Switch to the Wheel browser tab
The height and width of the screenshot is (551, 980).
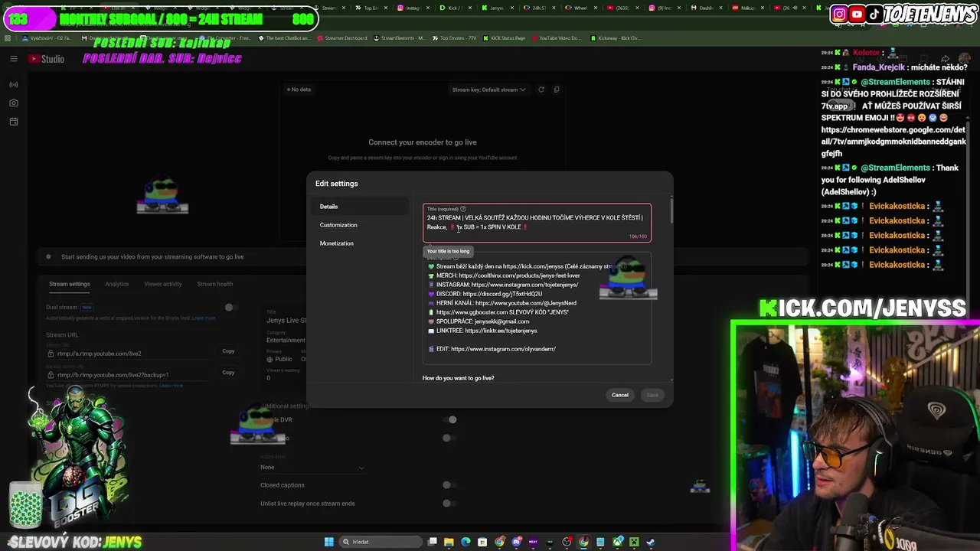[x=582, y=8]
